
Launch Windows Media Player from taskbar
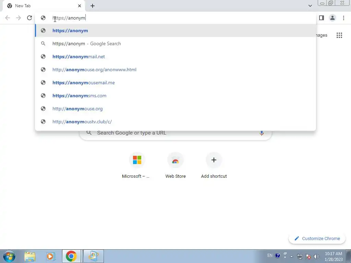pos(51,256)
